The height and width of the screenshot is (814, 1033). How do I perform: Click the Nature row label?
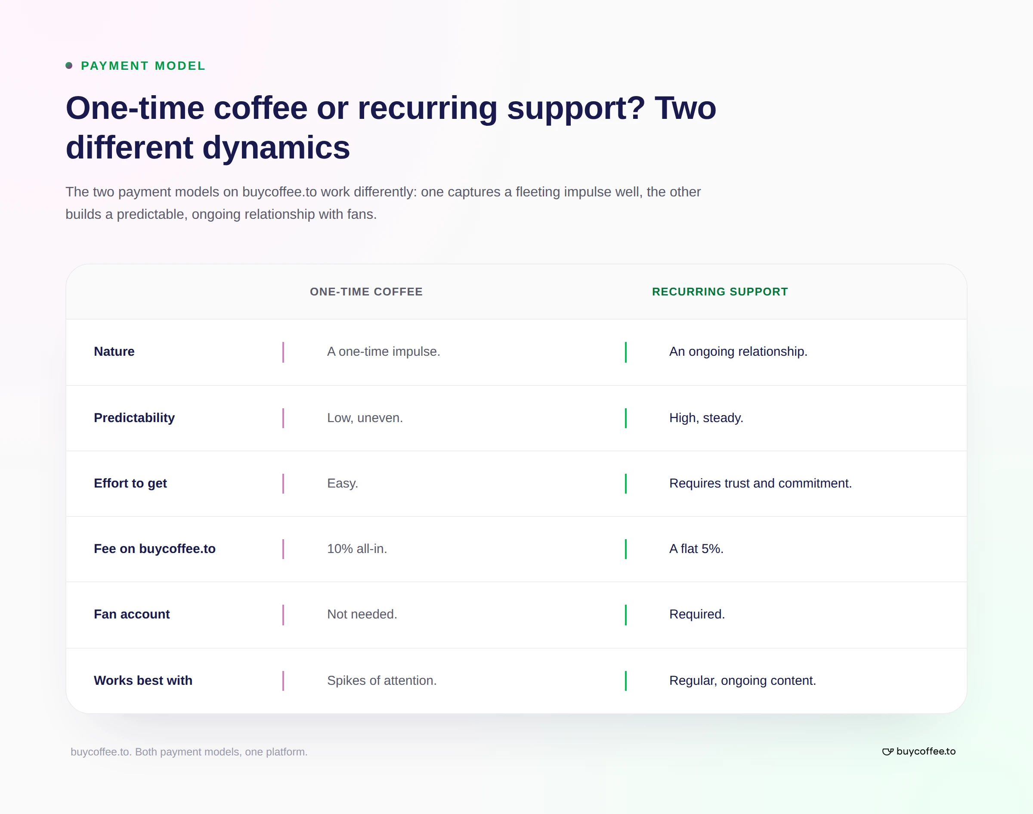[x=114, y=352]
